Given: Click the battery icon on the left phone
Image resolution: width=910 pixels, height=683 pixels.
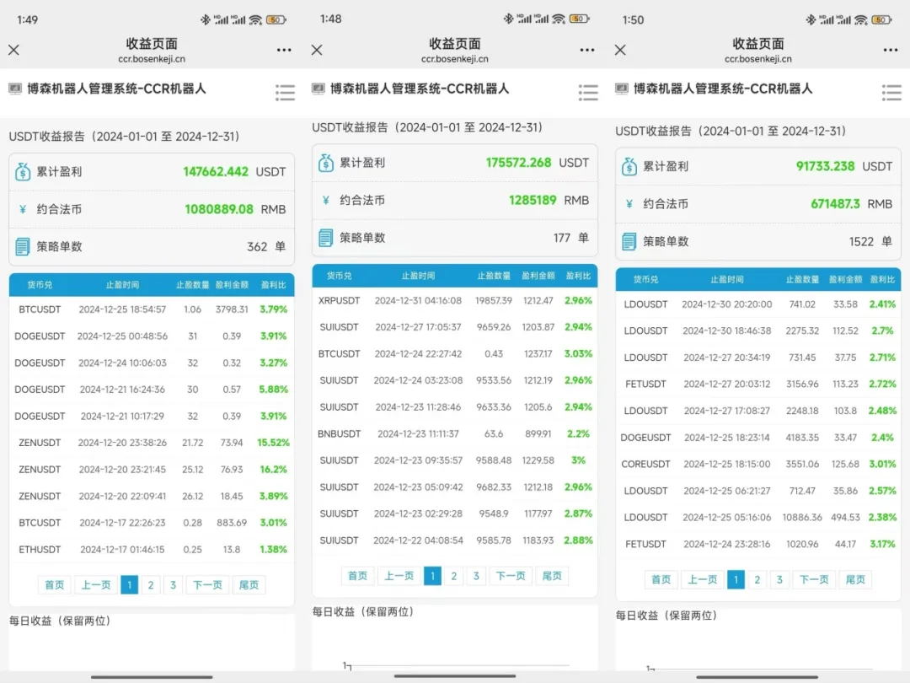Looking at the screenshot, I should coord(276,19).
